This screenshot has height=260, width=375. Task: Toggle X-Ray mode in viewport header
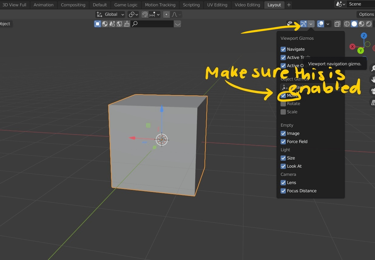pyautogui.click(x=337, y=24)
